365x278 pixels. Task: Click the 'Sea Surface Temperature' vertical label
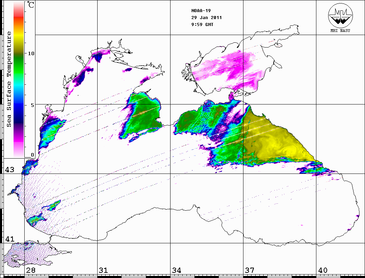click(x=9, y=79)
